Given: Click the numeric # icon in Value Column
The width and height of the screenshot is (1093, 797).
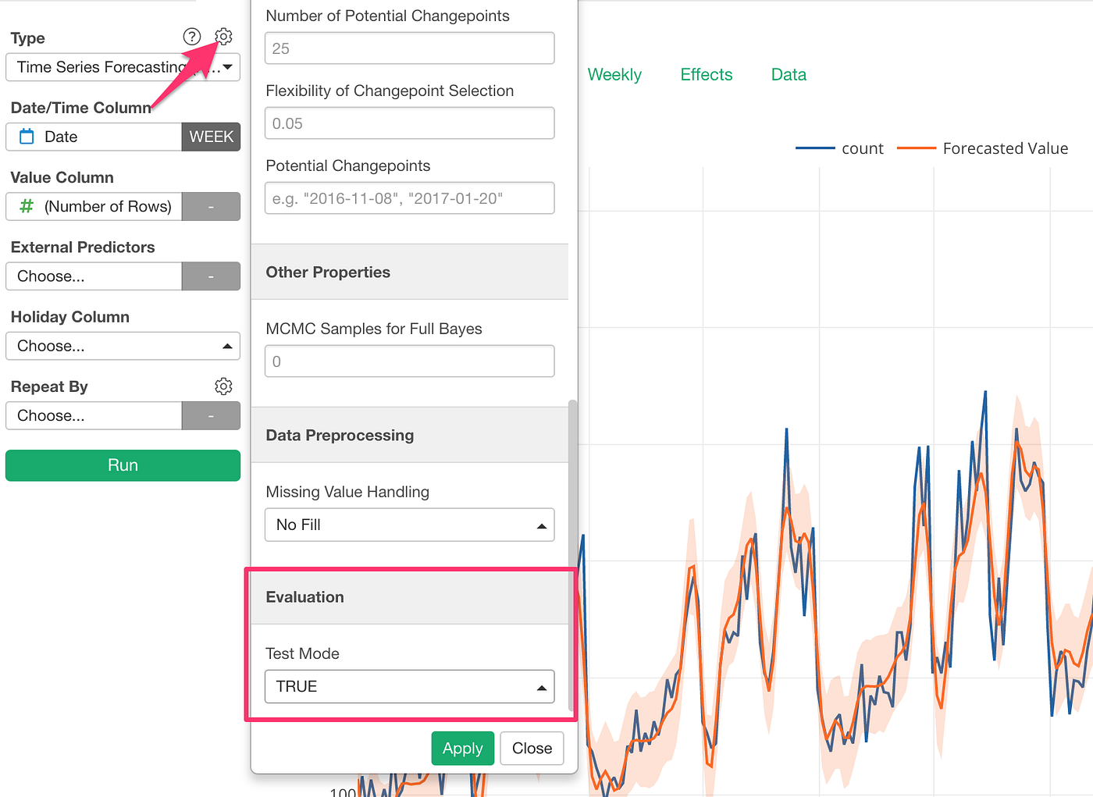Looking at the screenshot, I should click(27, 206).
